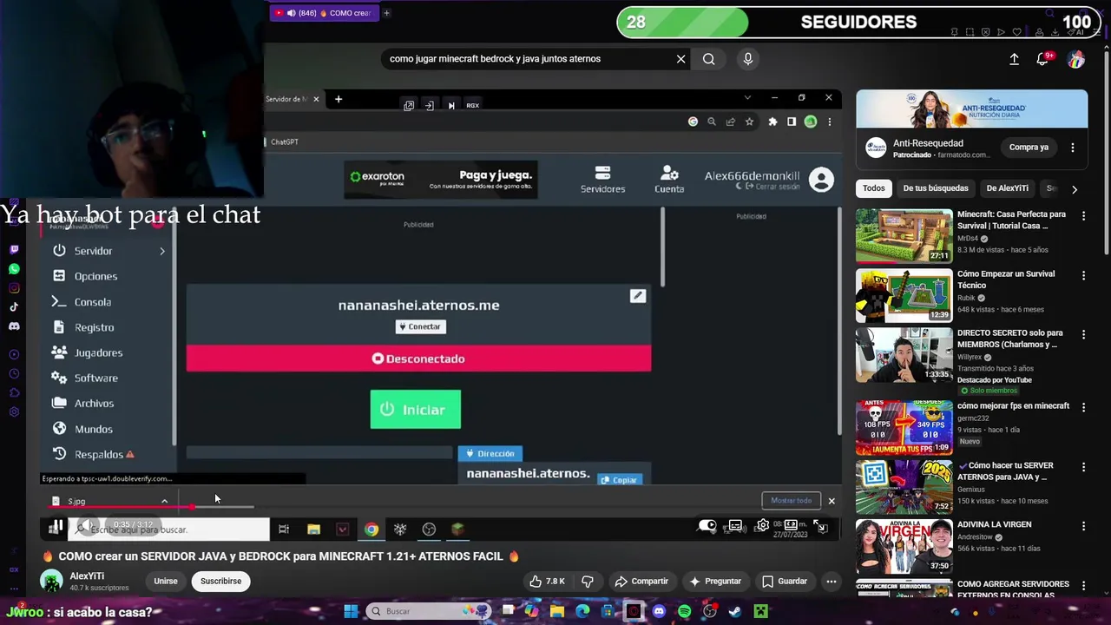Screen dimensions: 1111x625
Task: Open options for Survival Técnico video
Action: coord(1083,275)
